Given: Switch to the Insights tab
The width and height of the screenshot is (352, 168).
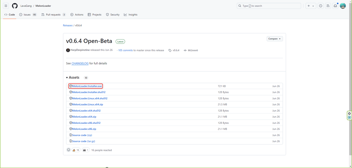Looking at the screenshot, I should (131, 15).
